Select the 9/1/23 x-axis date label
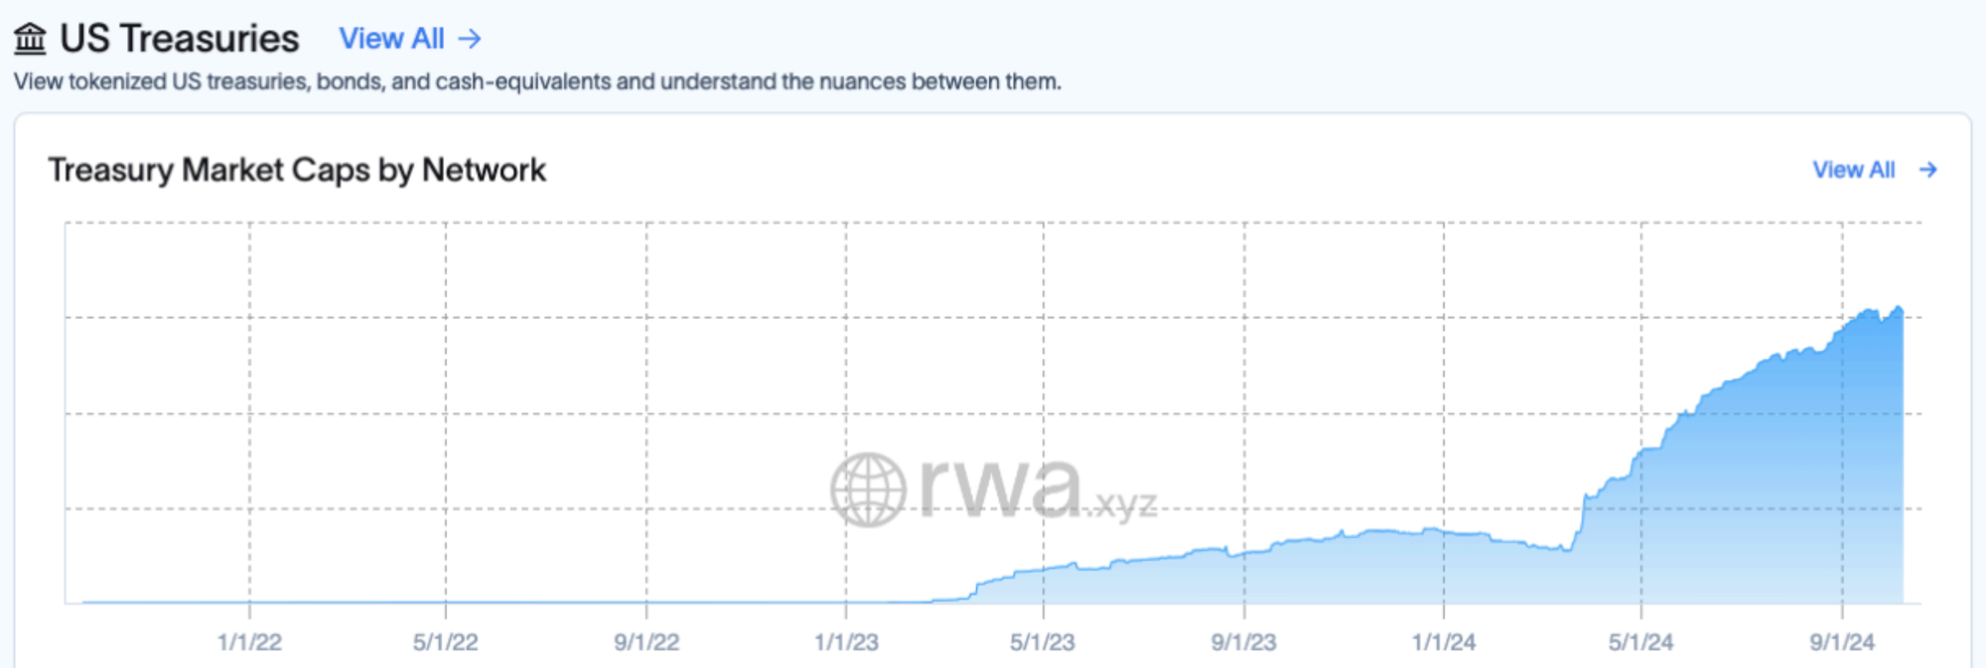 [1243, 642]
